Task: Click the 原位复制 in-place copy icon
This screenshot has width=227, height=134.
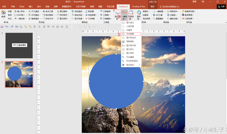Action: click(x=58, y=11)
